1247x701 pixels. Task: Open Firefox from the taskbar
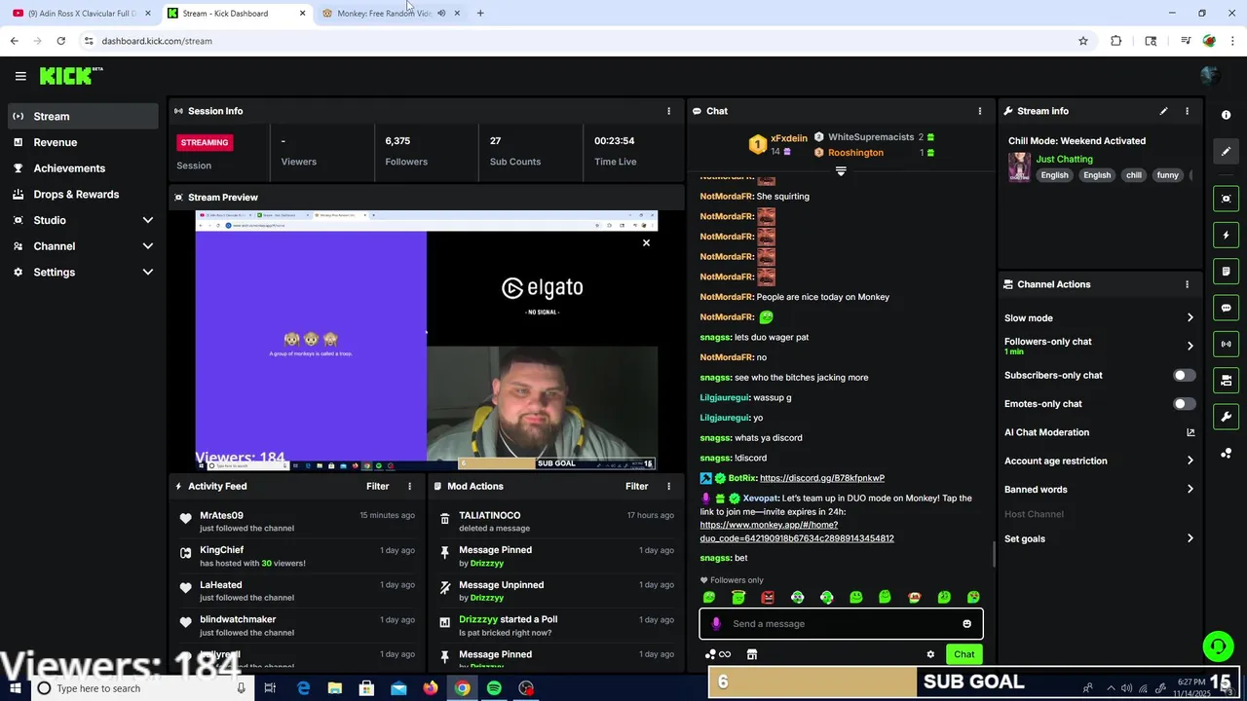point(431,688)
